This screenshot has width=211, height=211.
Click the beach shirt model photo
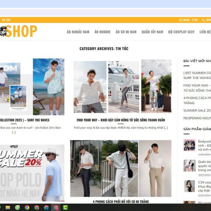[x=49, y=87]
